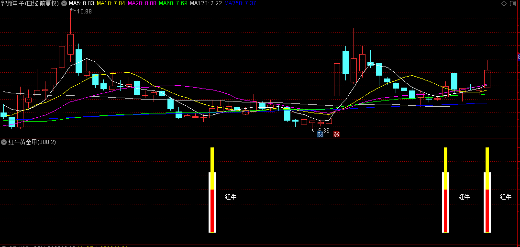This screenshot has width=520, height=247.
Task: Click the green MA60: 7.69 label
Action: point(173,4)
